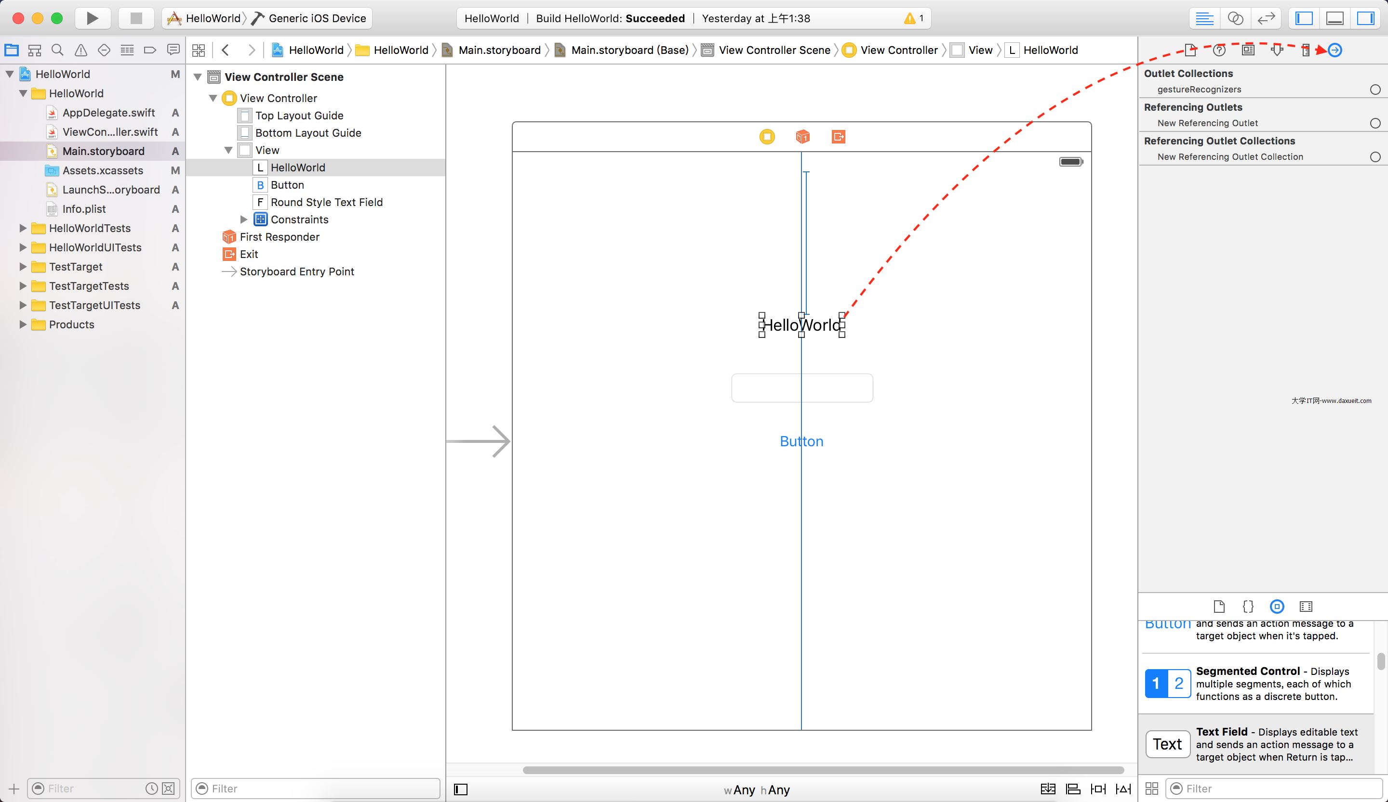Open the Attributes inspector tab

click(x=1277, y=50)
